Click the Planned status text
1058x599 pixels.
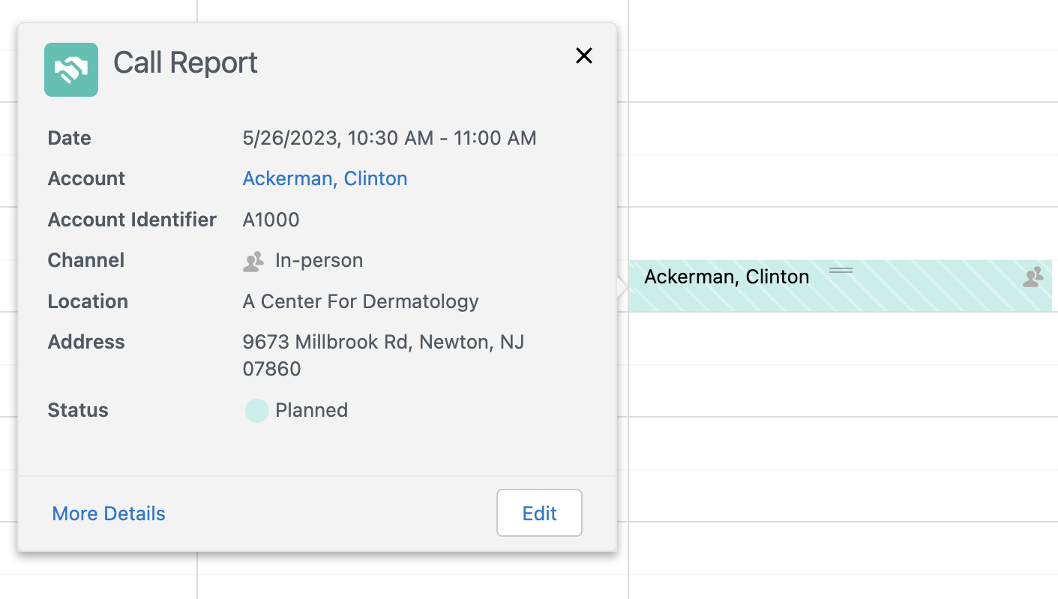coord(311,410)
